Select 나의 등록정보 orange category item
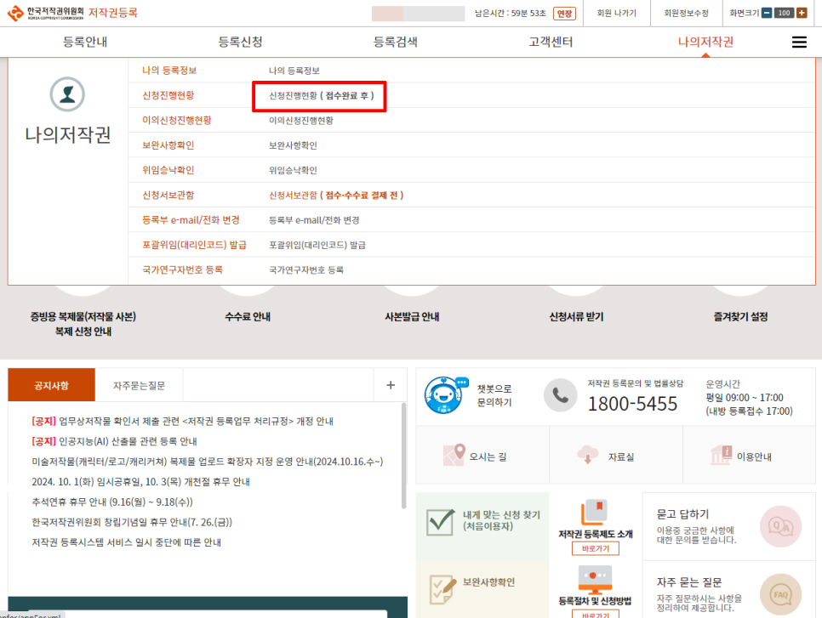Viewport: 822px width, 618px height. (169, 71)
